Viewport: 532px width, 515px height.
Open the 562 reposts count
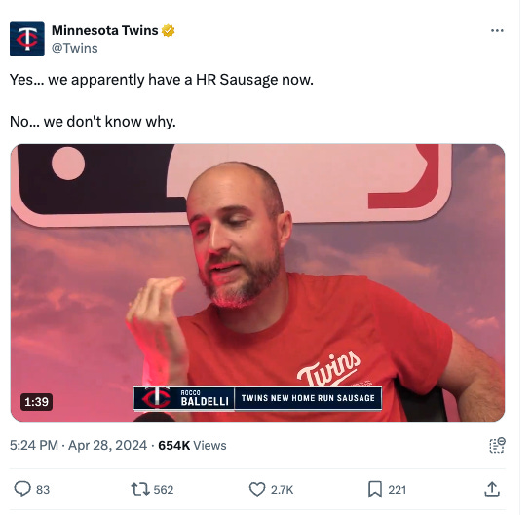[x=164, y=490]
